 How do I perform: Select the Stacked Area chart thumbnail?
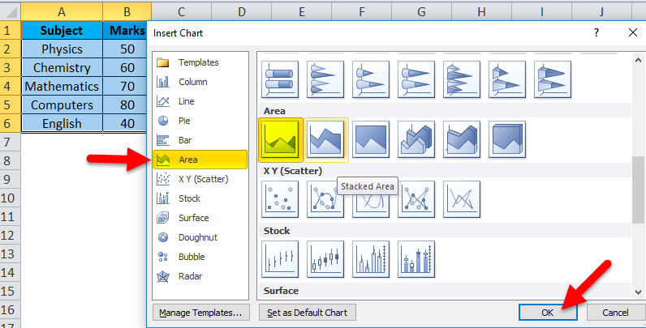tap(325, 138)
